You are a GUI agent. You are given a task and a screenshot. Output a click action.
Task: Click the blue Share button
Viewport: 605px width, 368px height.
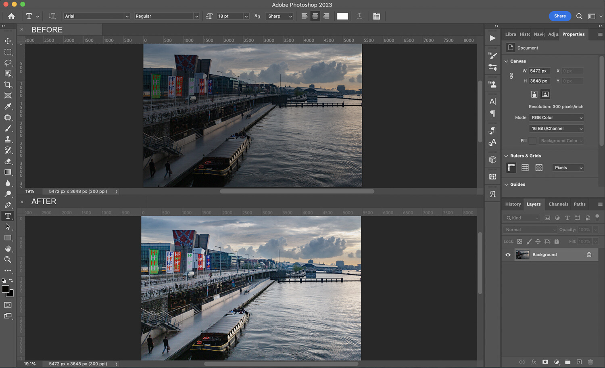(560, 16)
